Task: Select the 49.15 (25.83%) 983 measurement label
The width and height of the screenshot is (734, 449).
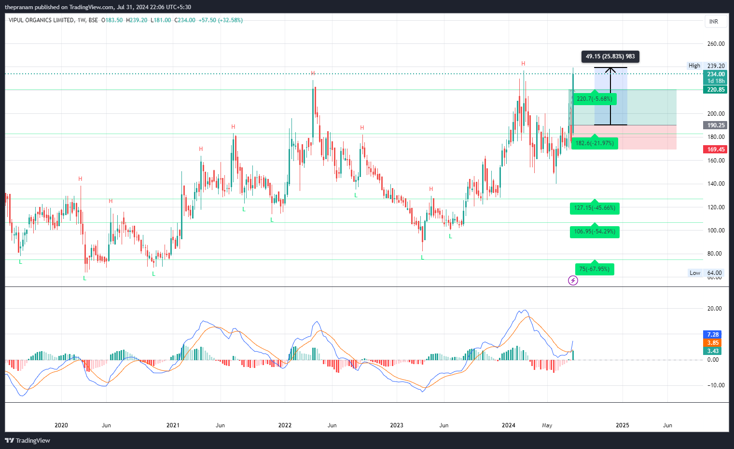Action: 610,56
